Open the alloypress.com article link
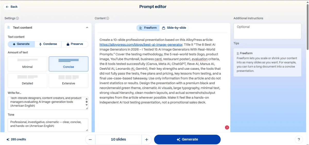Screen dimensions: 309x145 click(141, 45)
